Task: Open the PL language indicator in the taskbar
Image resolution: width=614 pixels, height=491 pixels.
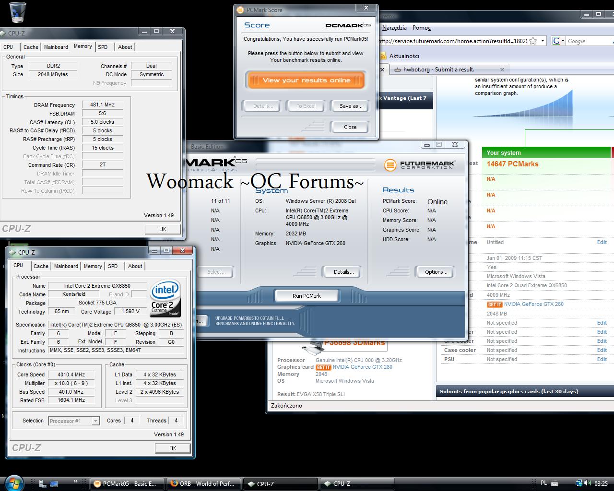Action: coord(544,483)
